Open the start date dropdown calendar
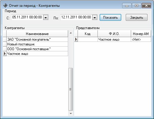The width and height of the screenshot is (154, 119). (45, 18)
